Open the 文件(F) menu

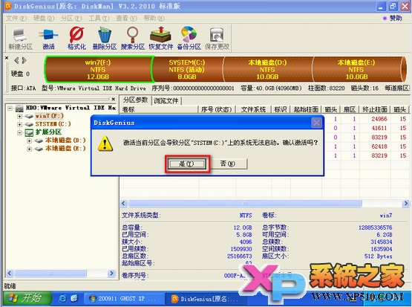coord(16,18)
